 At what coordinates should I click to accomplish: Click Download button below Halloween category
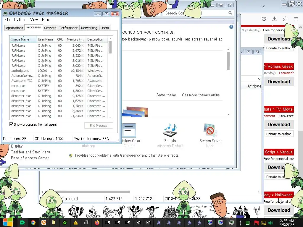tap(279, 210)
